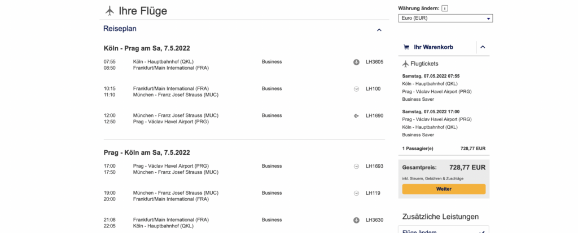The height and width of the screenshot is (233, 578).
Task: Click the airplane icon next to Ihre Flüge
Action: click(x=110, y=11)
